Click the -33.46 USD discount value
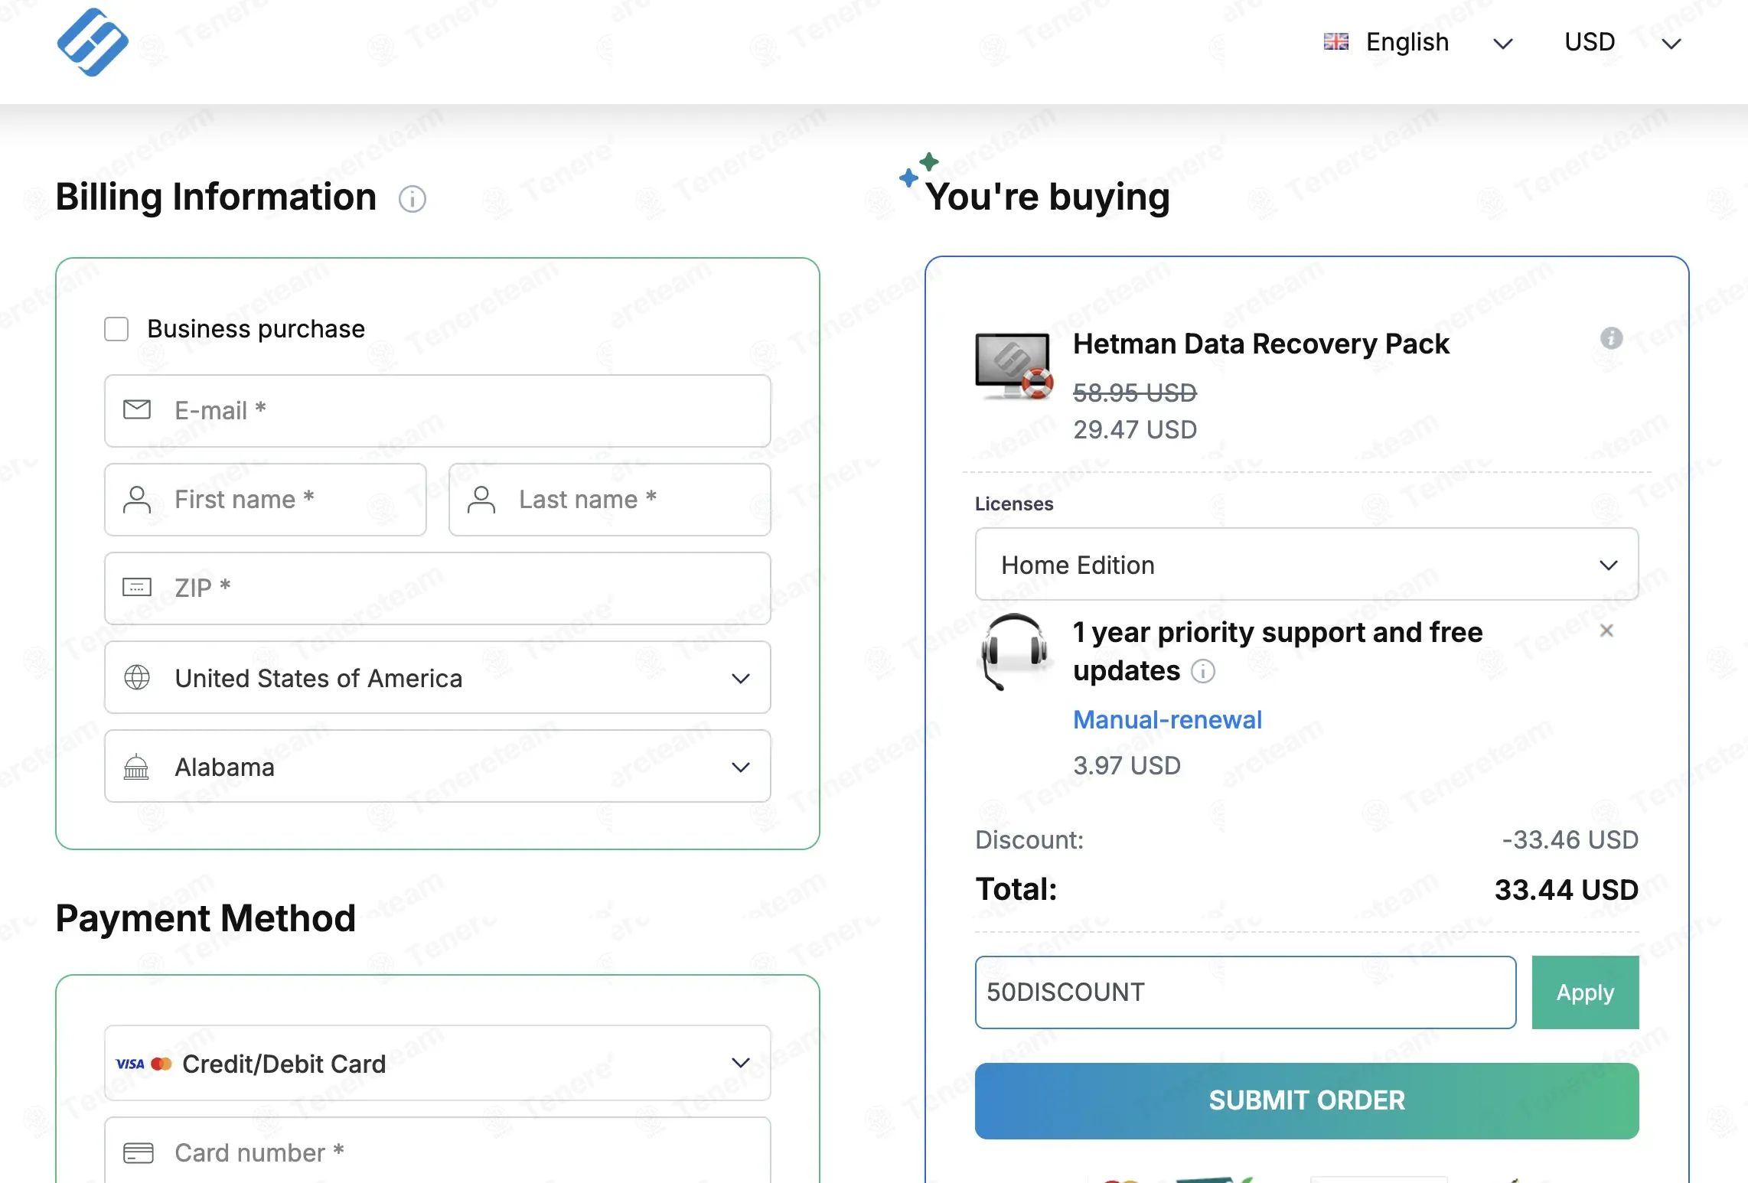The height and width of the screenshot is (1183, 1748). click(x=1570, y=839)
